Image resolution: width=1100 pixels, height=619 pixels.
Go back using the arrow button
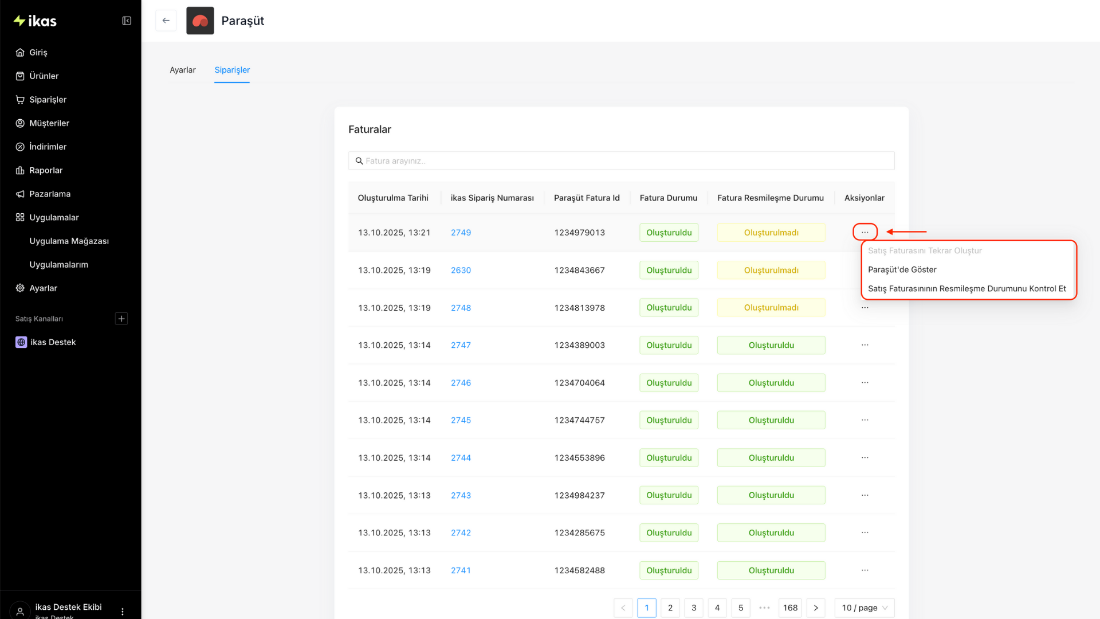(x=166, y=21)
